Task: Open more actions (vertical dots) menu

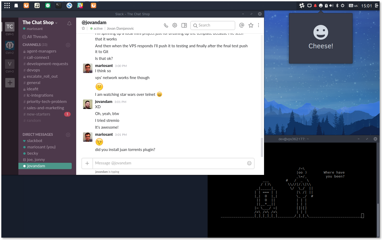Action: coord(259,25)
